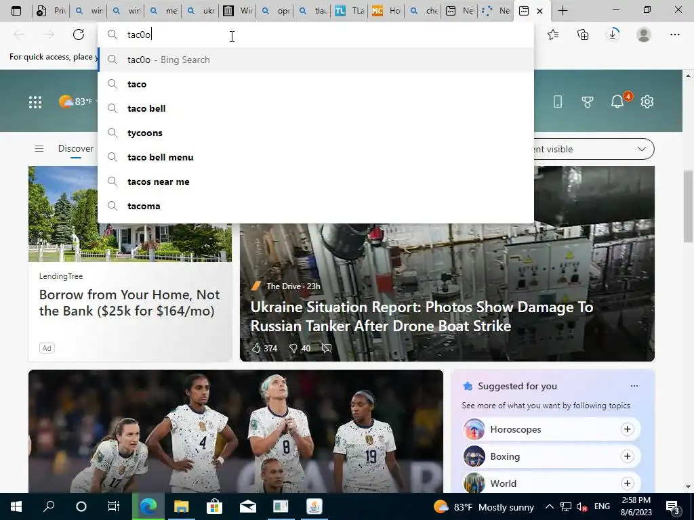Open the soccer players story image

(x=235, y=431)
